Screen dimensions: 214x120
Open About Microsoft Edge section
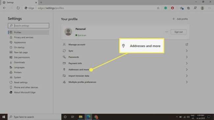tap(25, 92)
